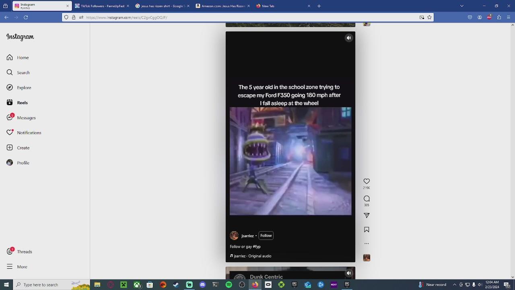Open Windows notification center
The height and width of the screenshot is (290, 515).
pyautogui.click(x=507, y=285)
